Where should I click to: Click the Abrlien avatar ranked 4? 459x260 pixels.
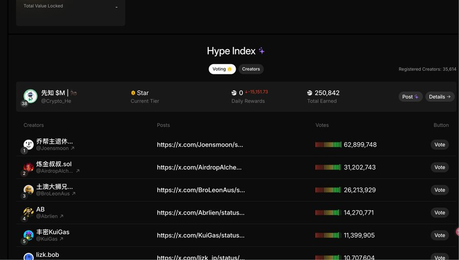point(29,212)
